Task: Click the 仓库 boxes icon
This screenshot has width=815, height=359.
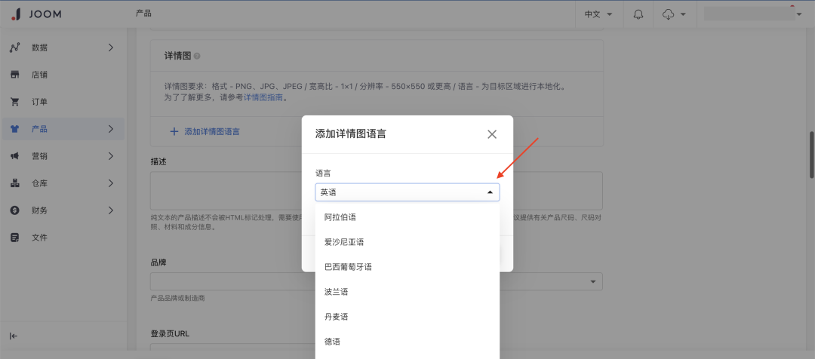Action: click(15, 183)
